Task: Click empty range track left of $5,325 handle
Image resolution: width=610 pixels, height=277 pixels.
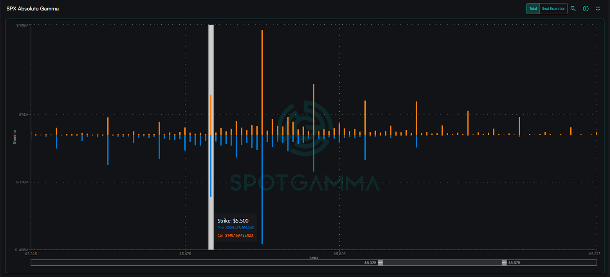Action: pyautogui.click(x=201, y=263)
